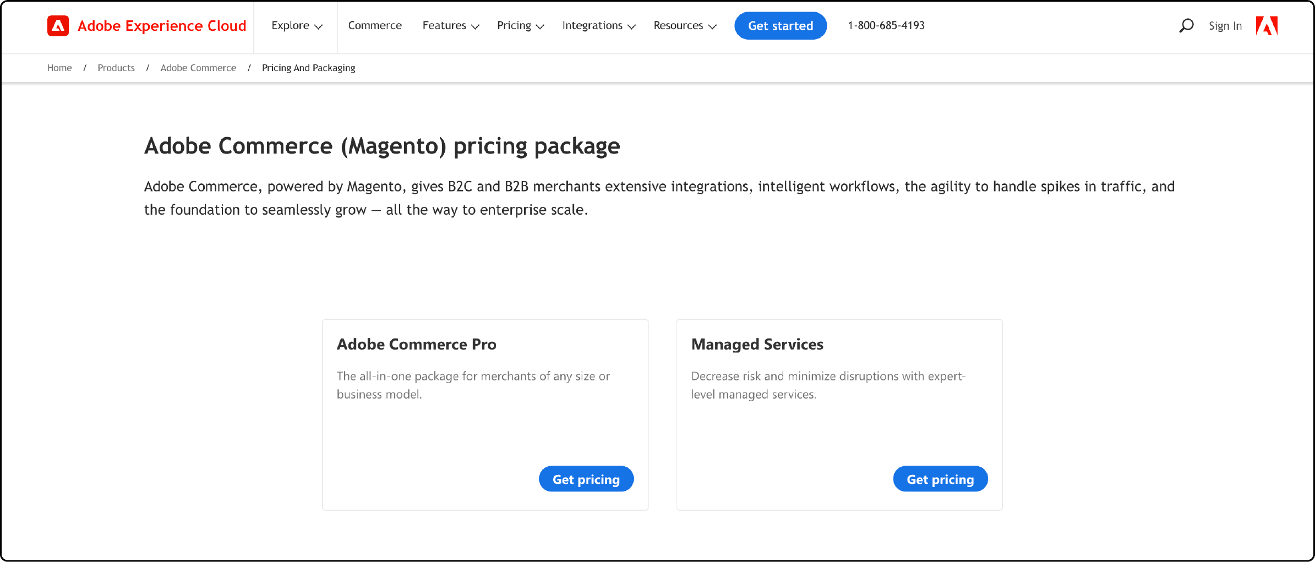Open the Resources dropdown menu
Image resolution: width=1315 pixels, height=562 pixels.
(x=685, y=26)
